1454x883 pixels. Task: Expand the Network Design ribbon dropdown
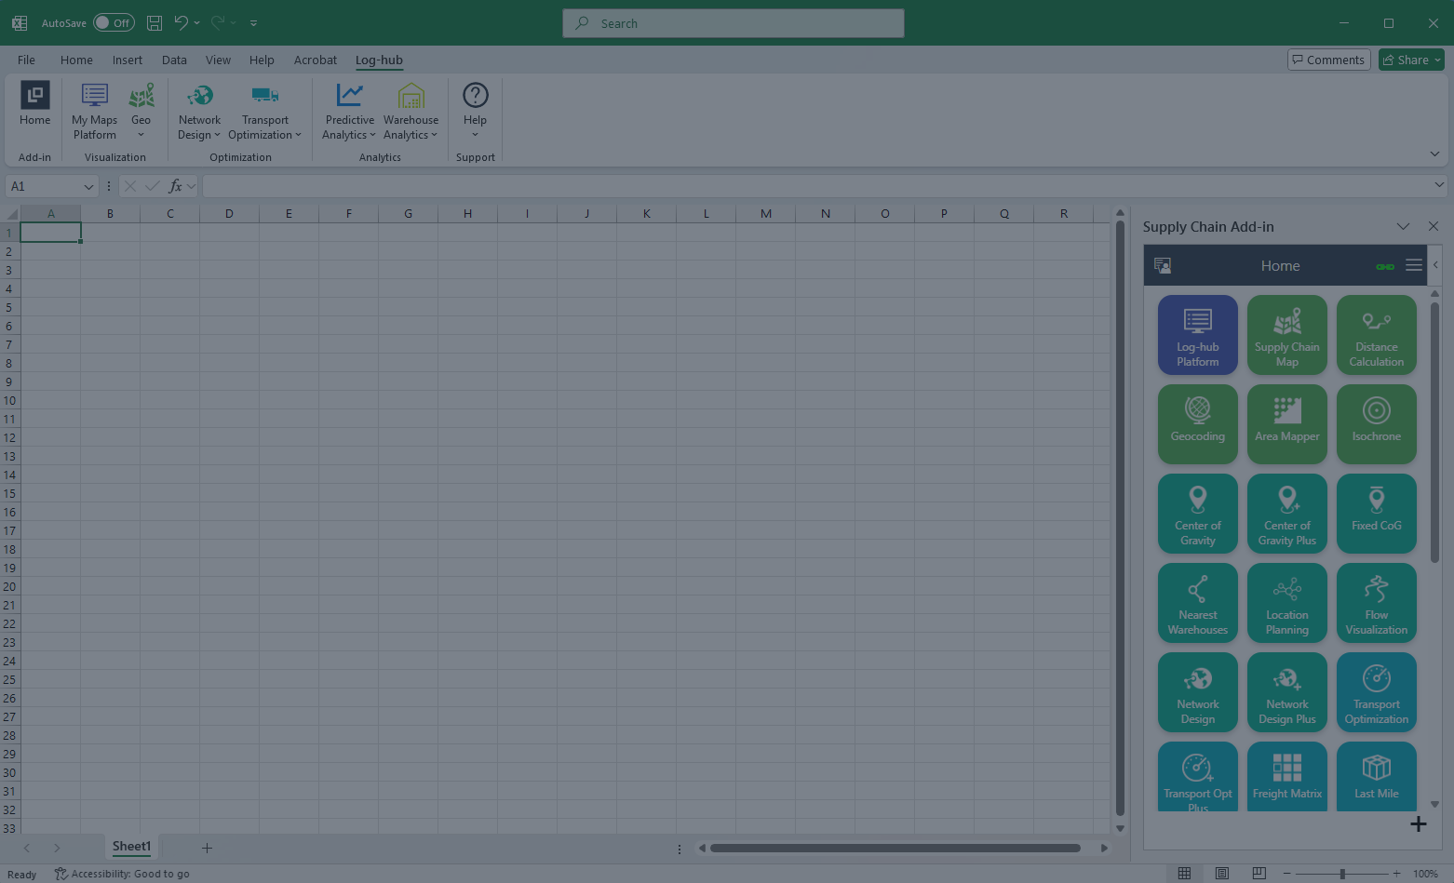pos(199,112)
